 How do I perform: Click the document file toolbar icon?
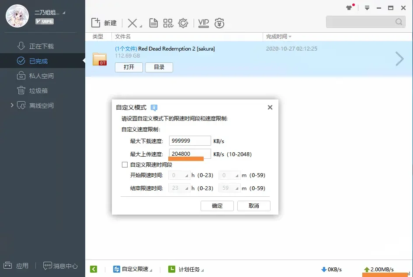click(153, 23)
